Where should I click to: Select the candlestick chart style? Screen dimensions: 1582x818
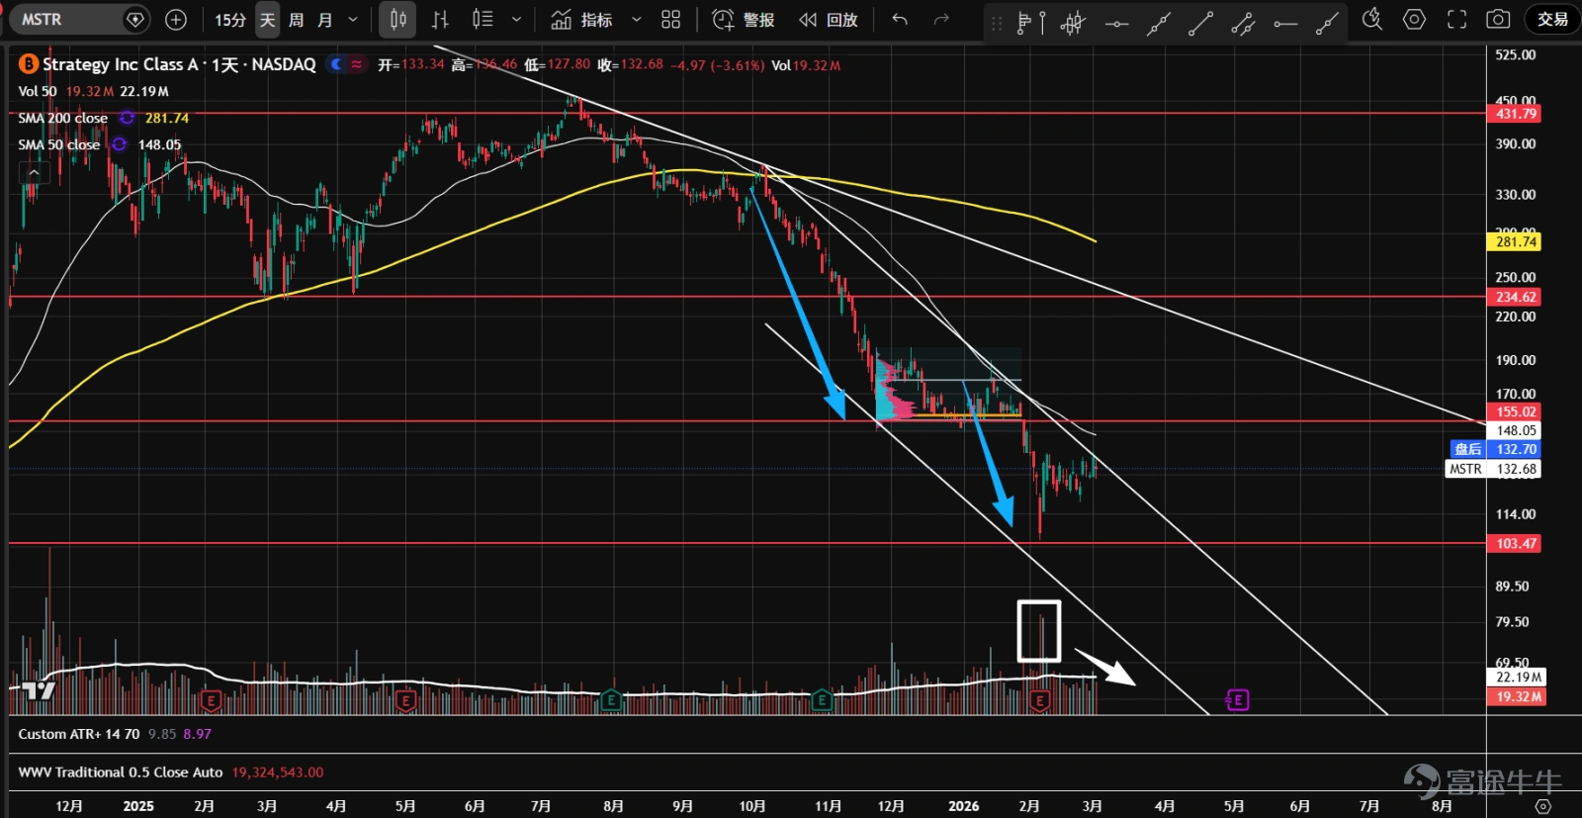tap(397, 20)
